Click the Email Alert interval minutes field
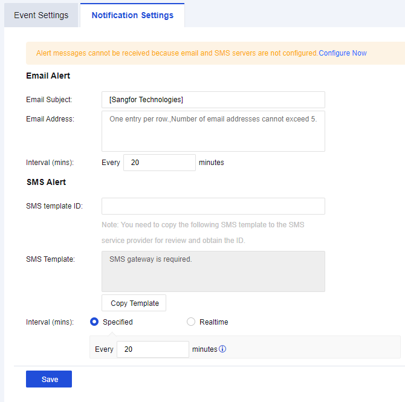The width and height of the screenshot is (405, 402). (159, 163)
